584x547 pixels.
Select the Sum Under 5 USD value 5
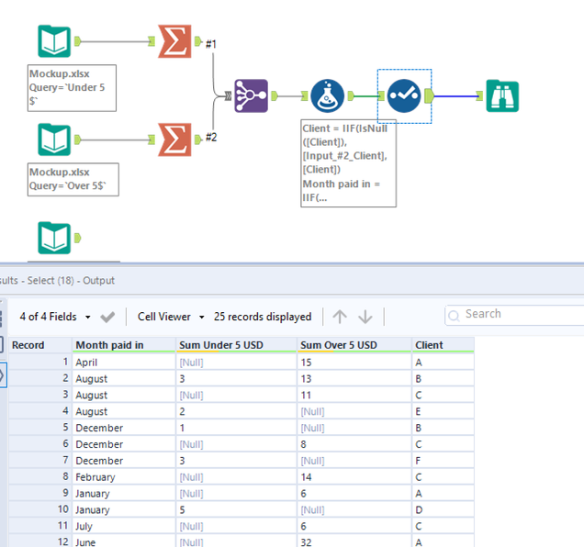pos(236,509)
